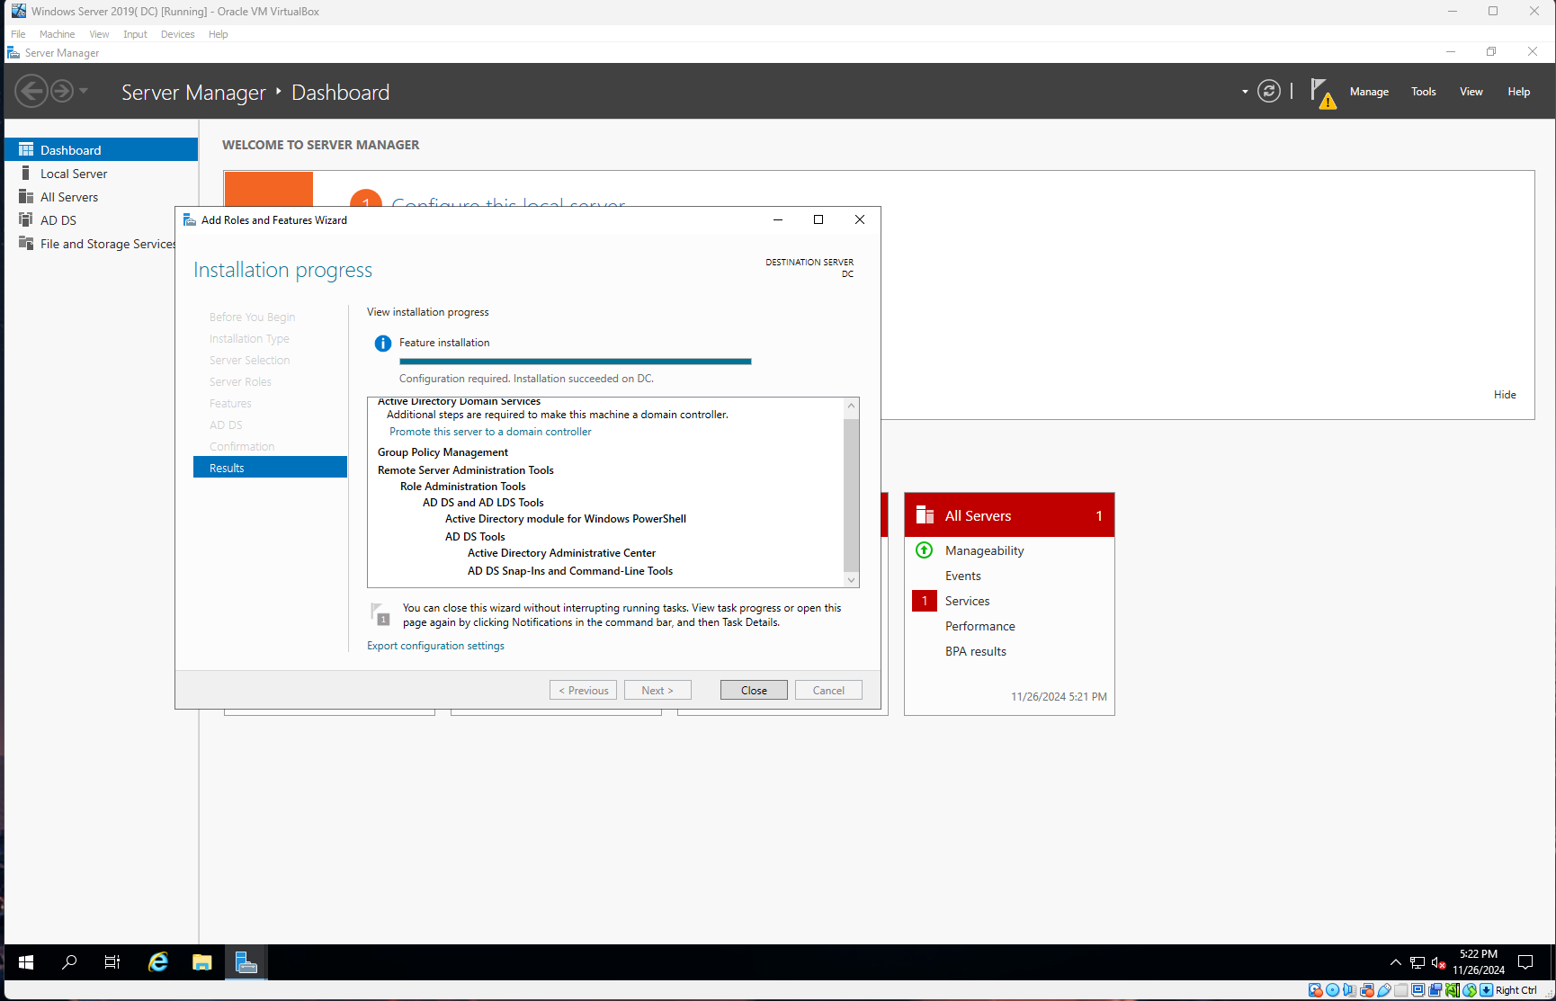Open the Server Manager View menu
This screenshot has height=1001, width=1556.
click(x=1471, y=92)
